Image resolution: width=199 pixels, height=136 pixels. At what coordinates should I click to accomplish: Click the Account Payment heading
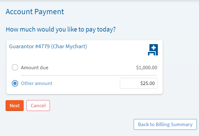[35, 12]
